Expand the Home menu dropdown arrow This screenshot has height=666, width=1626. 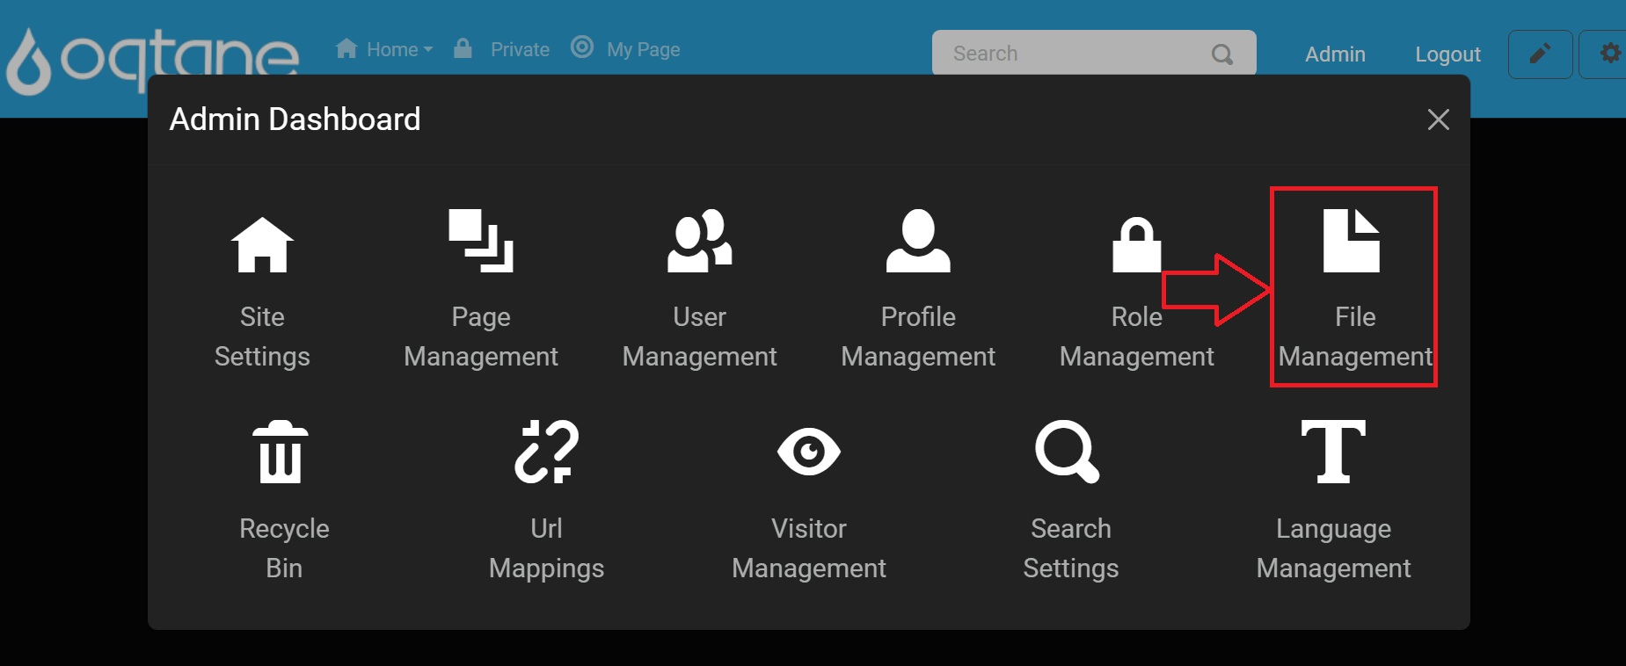(428, 50)
